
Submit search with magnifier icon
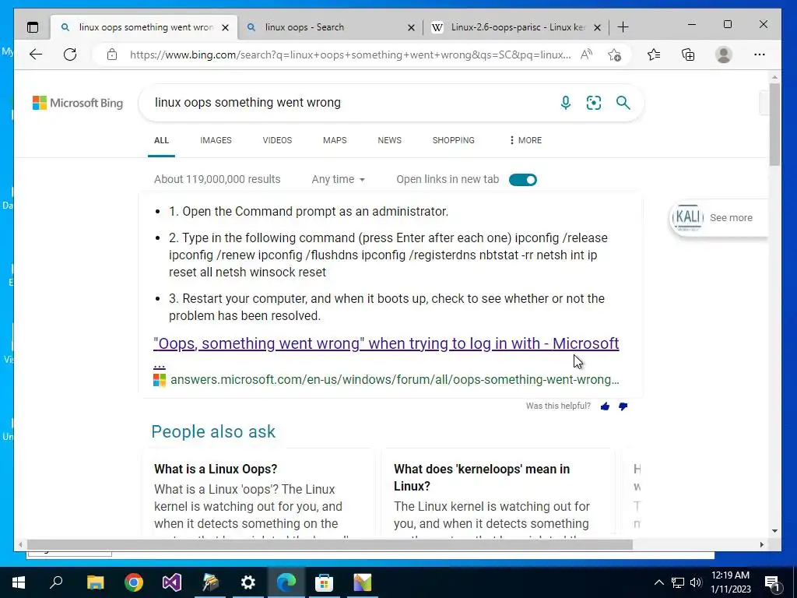pyautogui.click(x=623, y=103)
